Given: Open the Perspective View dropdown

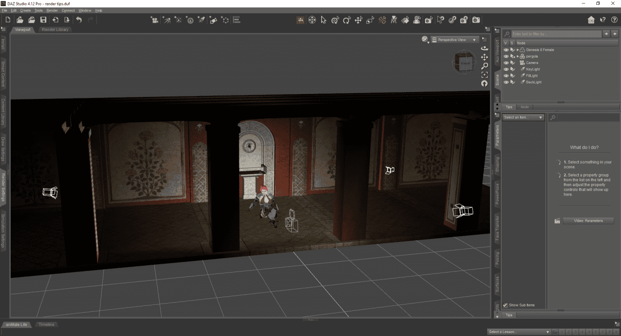Looking at the screenshot, I should coord(453,39).
